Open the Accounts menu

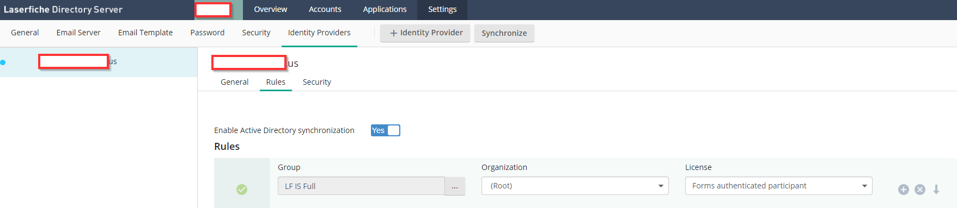[325, 9]
